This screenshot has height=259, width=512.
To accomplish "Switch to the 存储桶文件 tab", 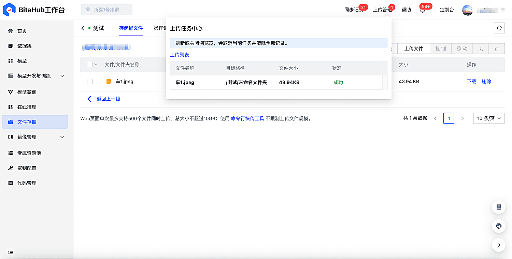I will [131, 28].
